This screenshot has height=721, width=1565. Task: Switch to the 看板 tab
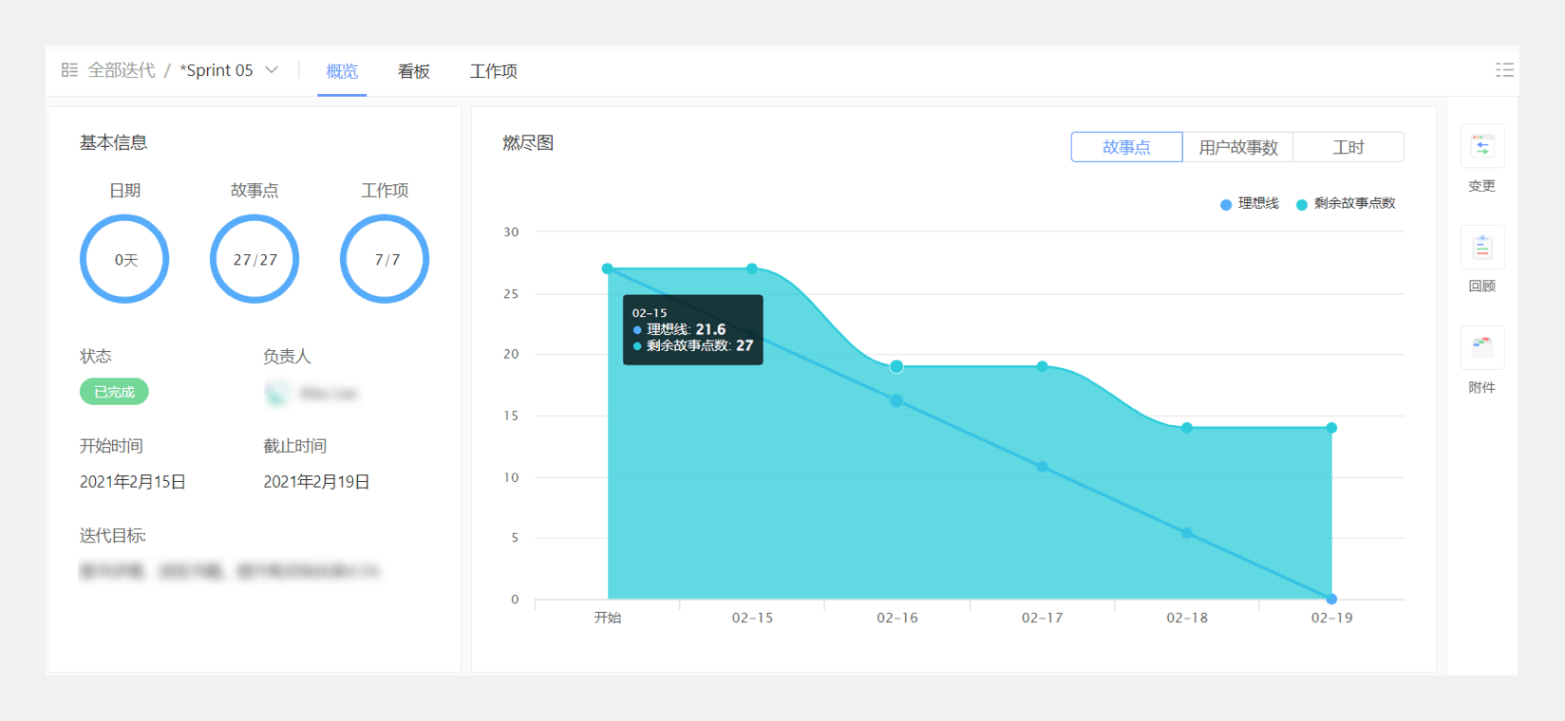point(413,71)
